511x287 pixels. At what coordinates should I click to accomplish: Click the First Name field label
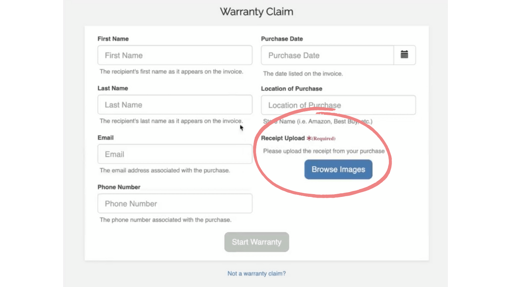[113, 39]
